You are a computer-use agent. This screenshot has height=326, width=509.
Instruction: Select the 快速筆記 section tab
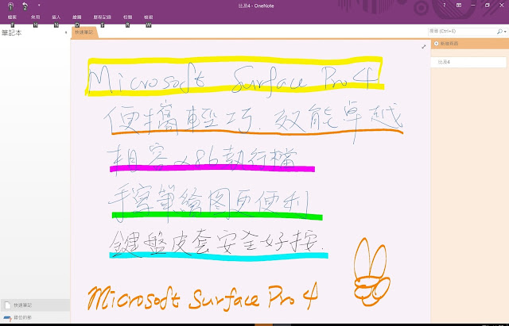point(84,33)
